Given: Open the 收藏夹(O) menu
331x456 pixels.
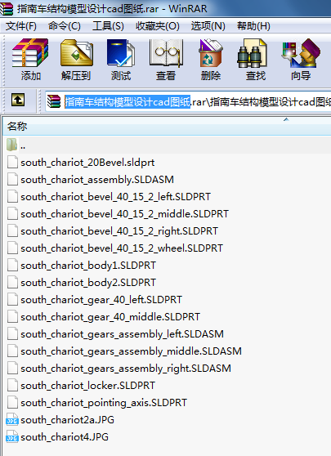Looking at the screenshot, I should pyautogui.click(x=158, y=26).
